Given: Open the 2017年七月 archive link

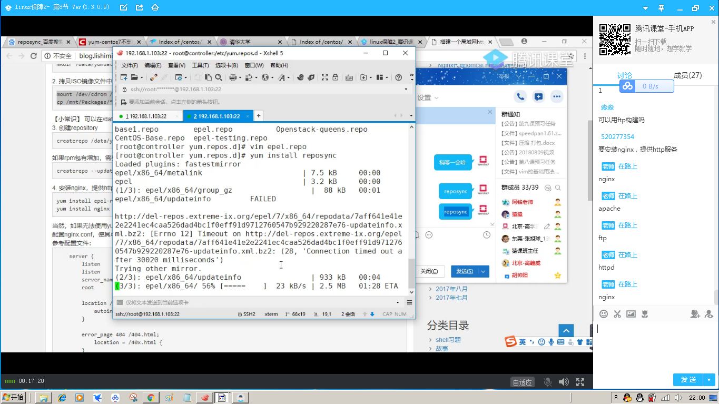Looking at the screenshot, I should point(451,298).
